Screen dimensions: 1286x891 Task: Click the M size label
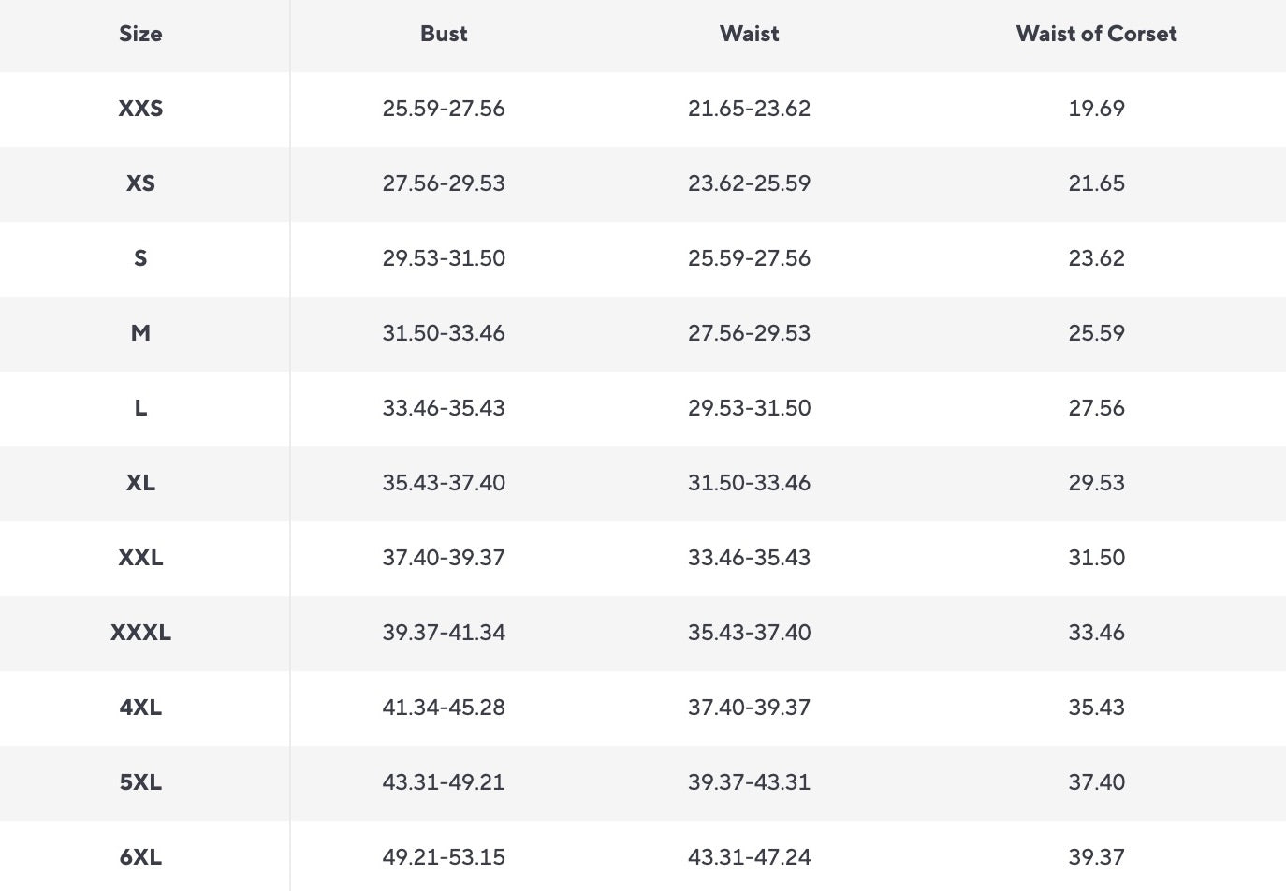[x=140, y=333]
